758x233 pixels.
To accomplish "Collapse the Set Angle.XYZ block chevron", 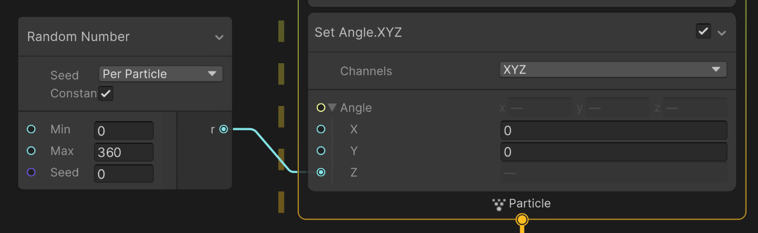I will [x=722, y=32].
